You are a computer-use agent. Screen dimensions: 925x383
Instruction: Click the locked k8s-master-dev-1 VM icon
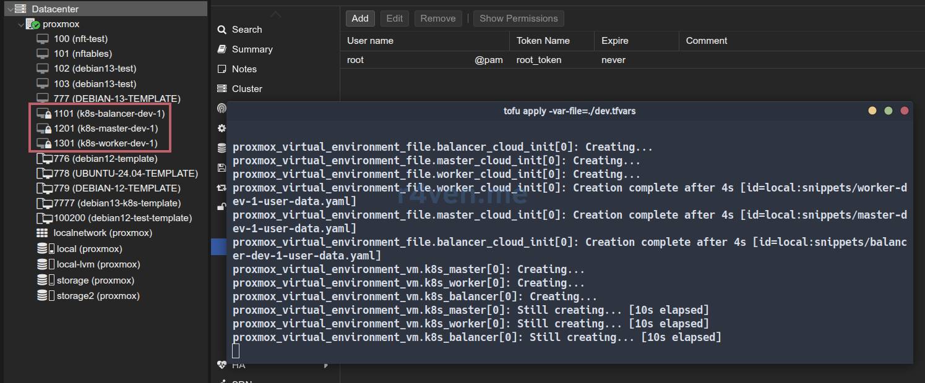pos(43,128)
